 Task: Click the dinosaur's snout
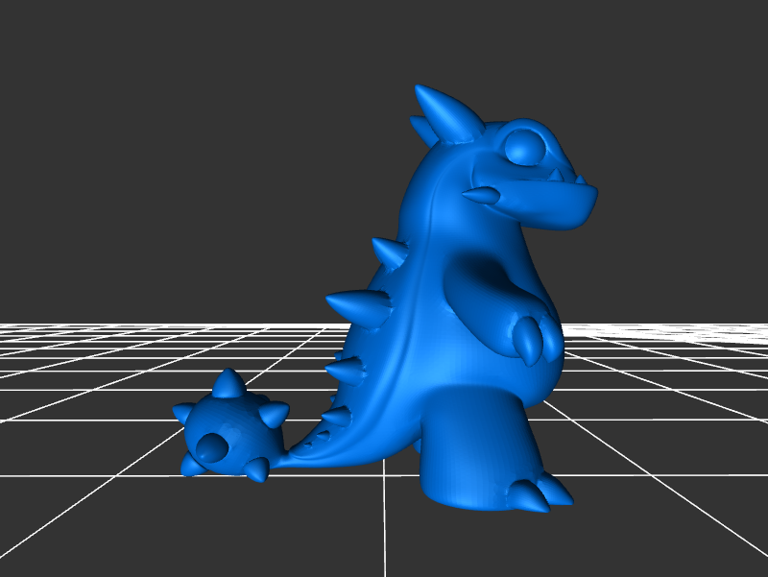point(566,204)
